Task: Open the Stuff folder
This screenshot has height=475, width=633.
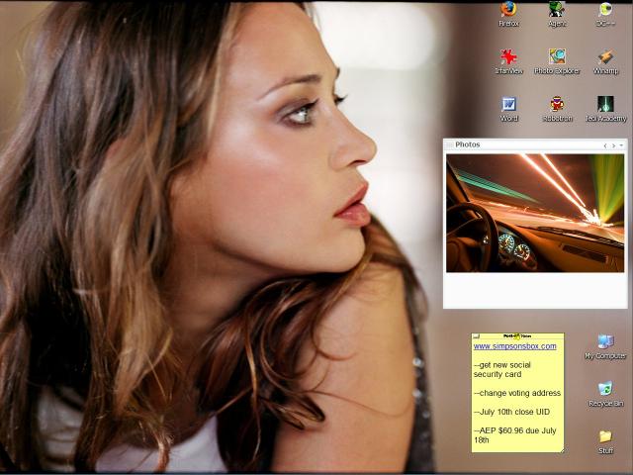Action: click(x=605, y=438)
